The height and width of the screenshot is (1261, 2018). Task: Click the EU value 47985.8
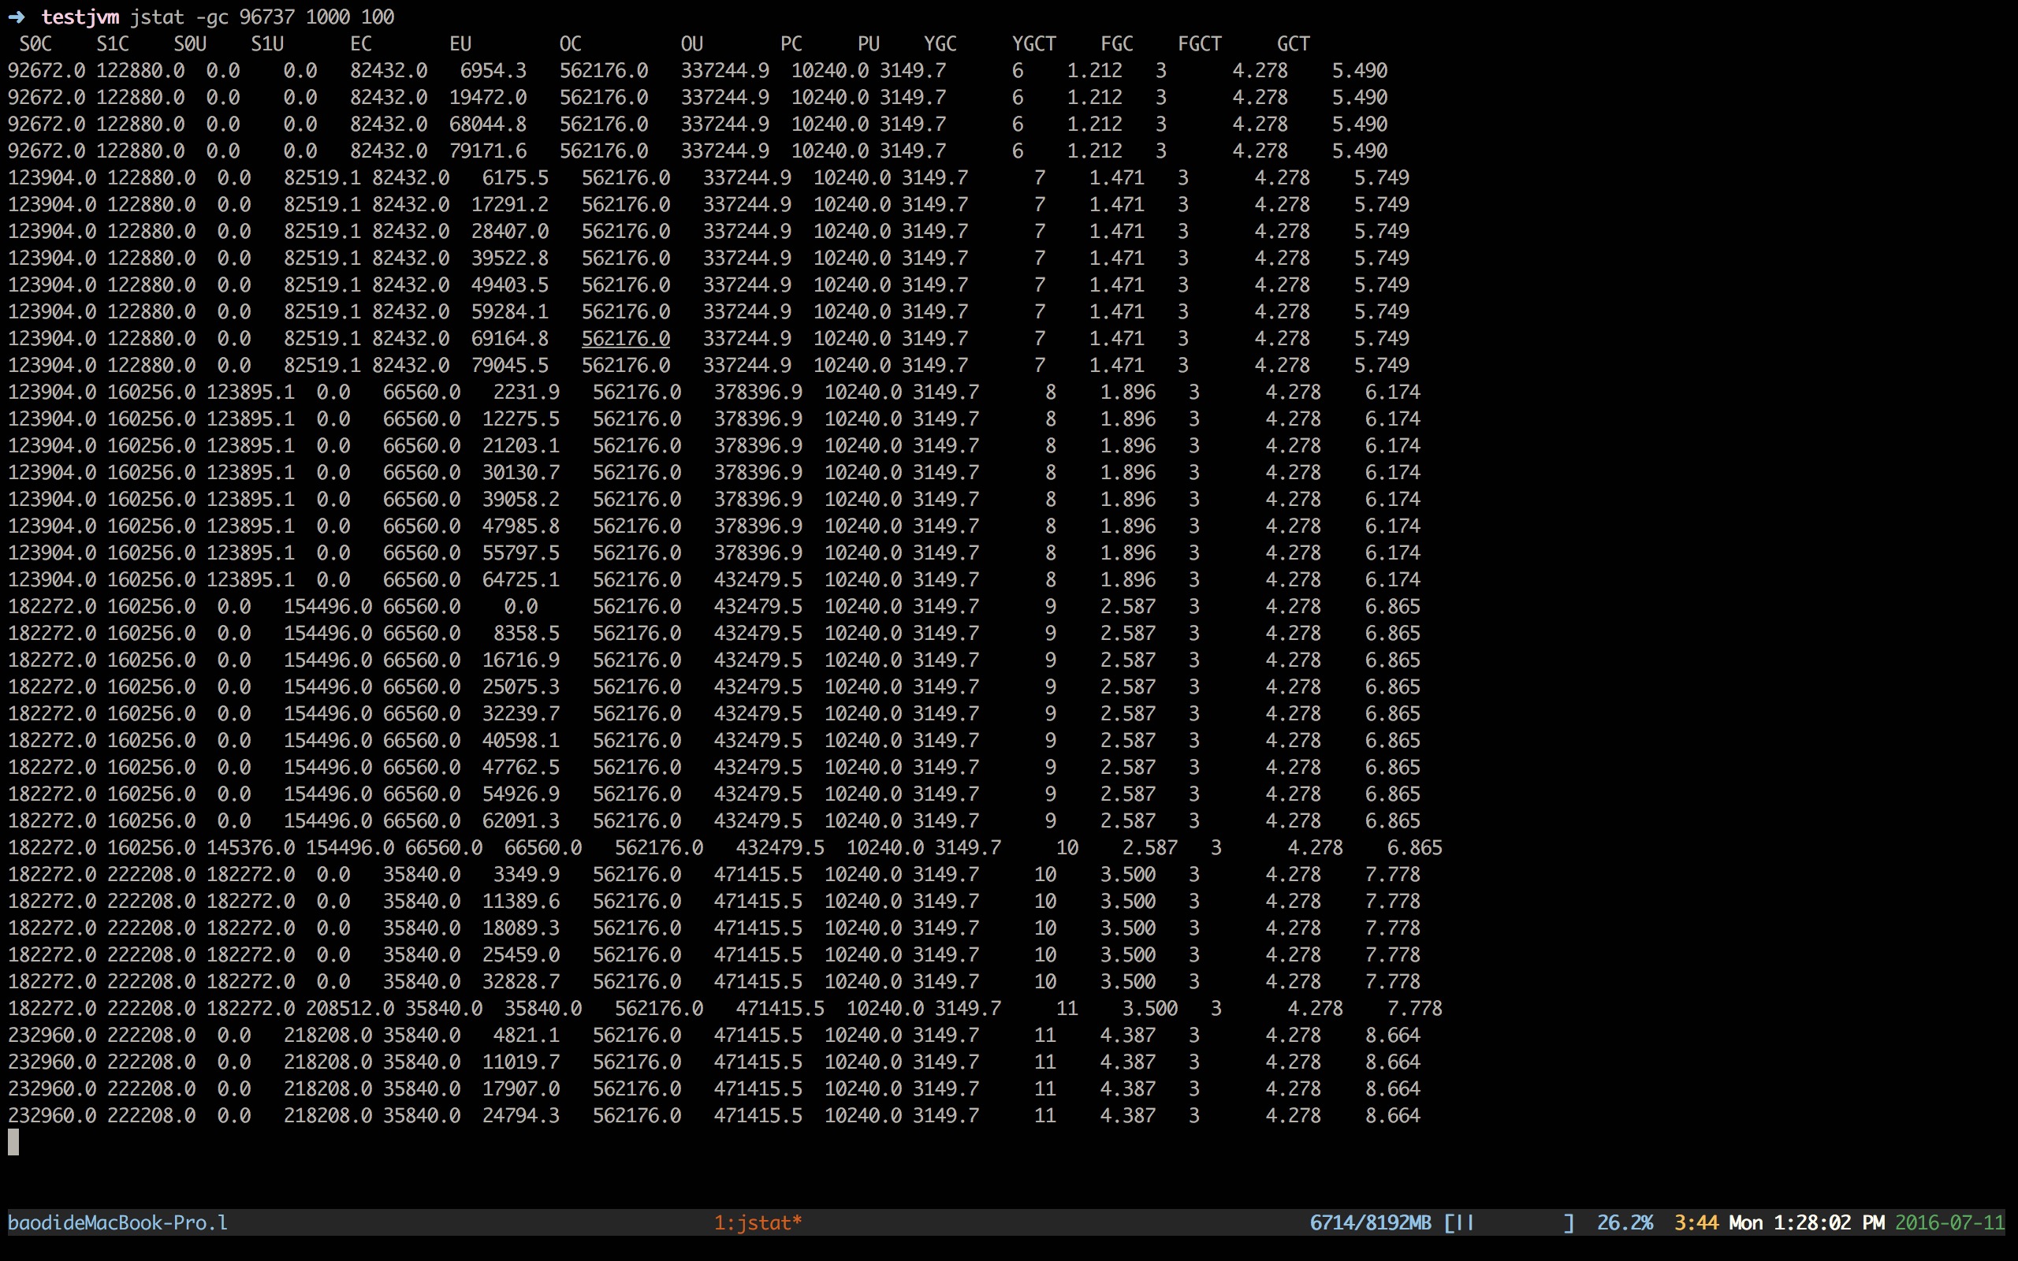[x=521, y=526]
